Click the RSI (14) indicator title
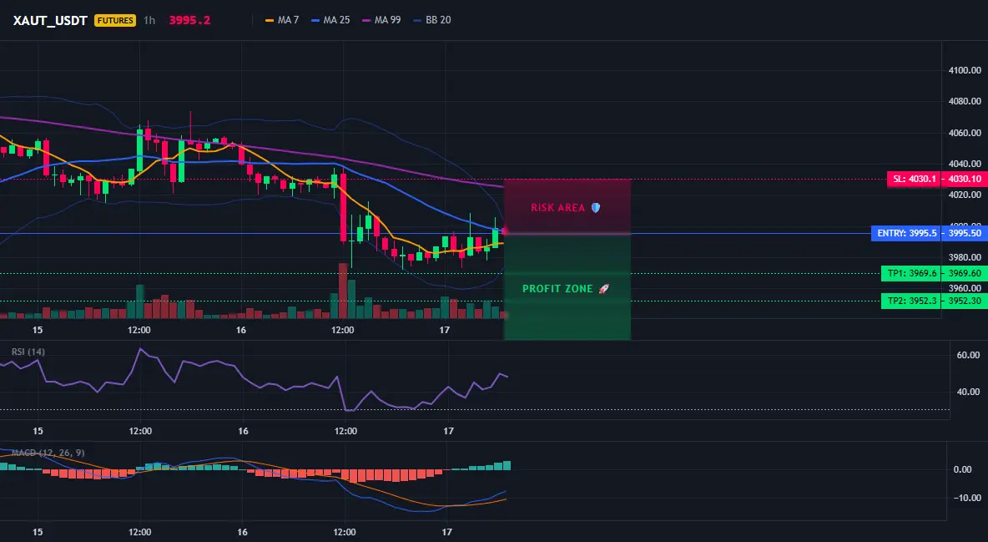 (28, 352)
